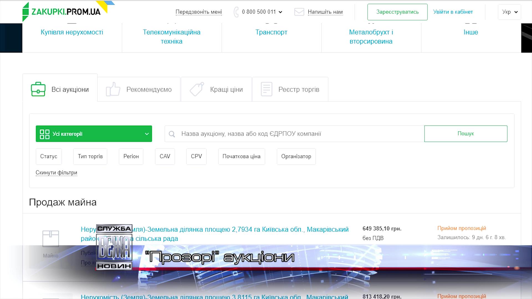This screenshot has height=299, width=532.
Task: Select the Інше category
Action: click(x=471, y=32)
